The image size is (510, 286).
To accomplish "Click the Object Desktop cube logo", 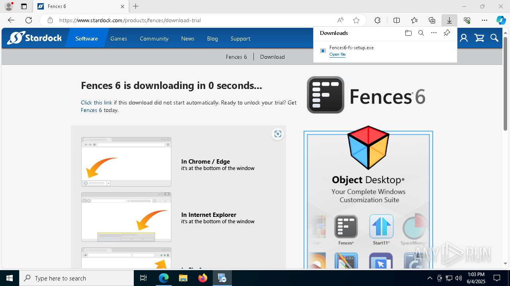I will click(368, 147).
